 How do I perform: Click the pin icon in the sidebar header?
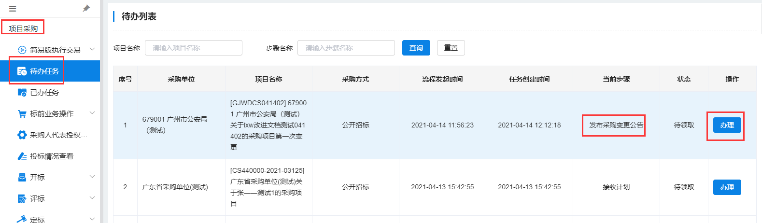point(86,8)
